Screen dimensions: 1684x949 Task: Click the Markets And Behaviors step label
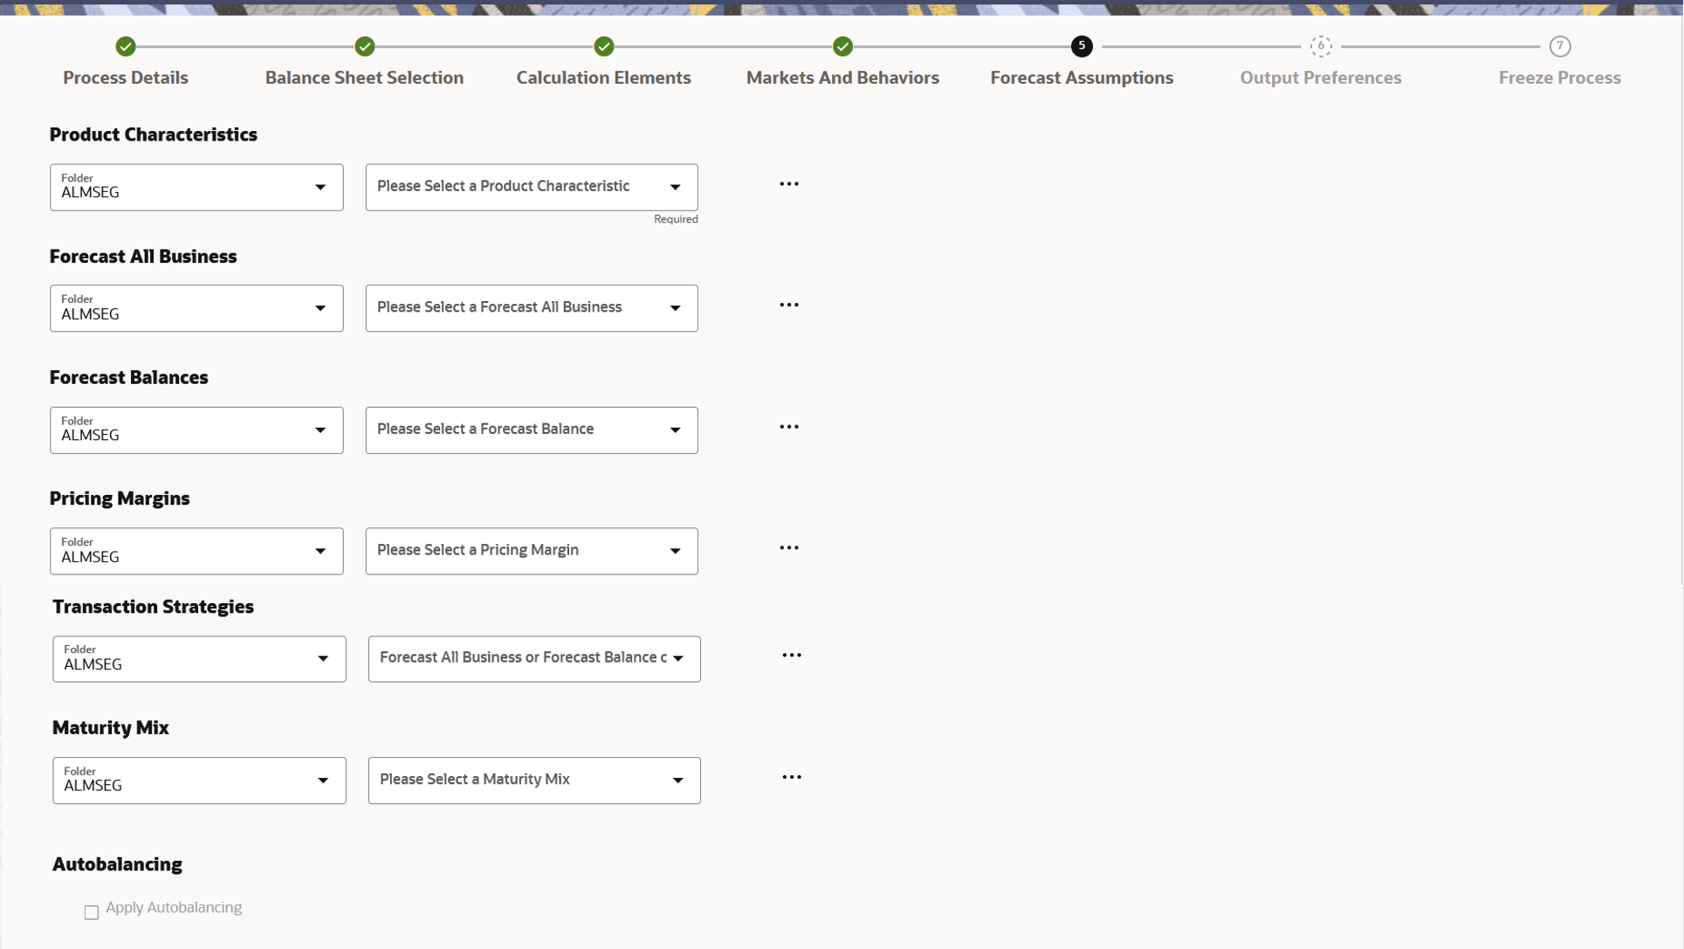click(842, 78)
